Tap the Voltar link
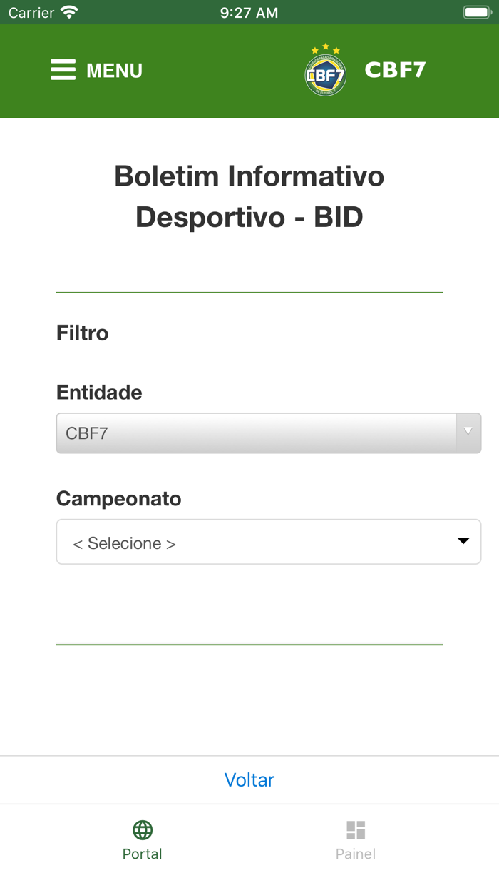Image resolution: width=499 pixels, height=888 pixels. [x=249, y=779]
